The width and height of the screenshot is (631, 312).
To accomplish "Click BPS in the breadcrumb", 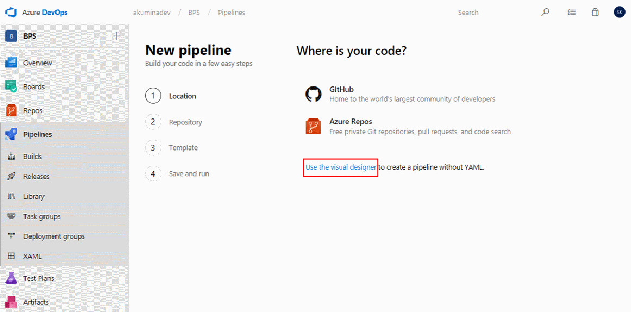I will tap(195, 13).
